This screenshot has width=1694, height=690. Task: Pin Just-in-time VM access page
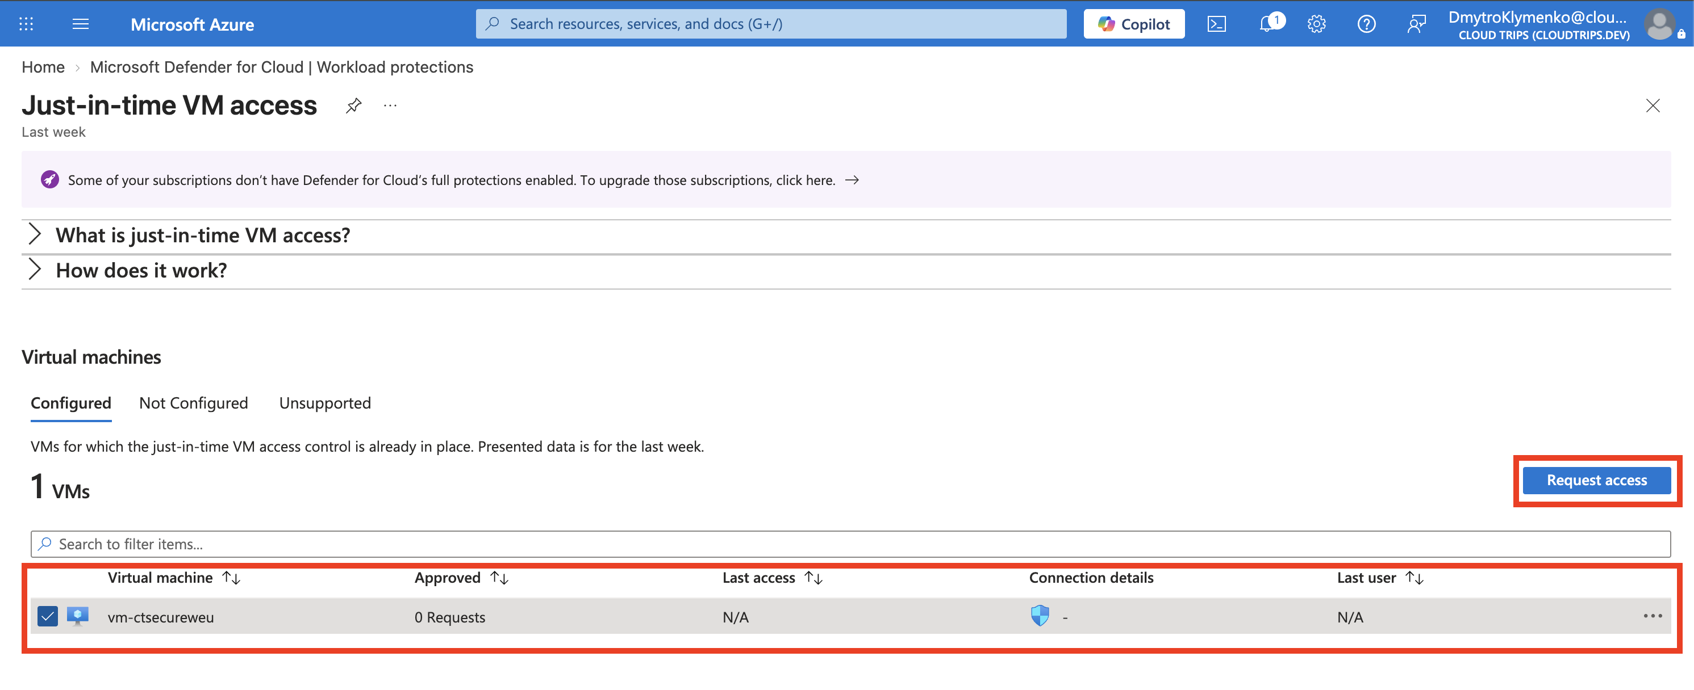tap(354, 105)
